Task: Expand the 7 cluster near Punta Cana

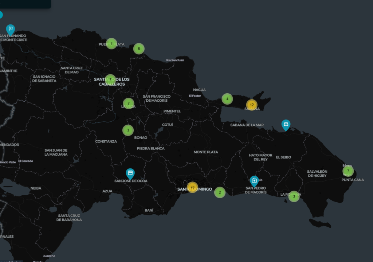Action: pyautogui.click(x=348, y=171)
